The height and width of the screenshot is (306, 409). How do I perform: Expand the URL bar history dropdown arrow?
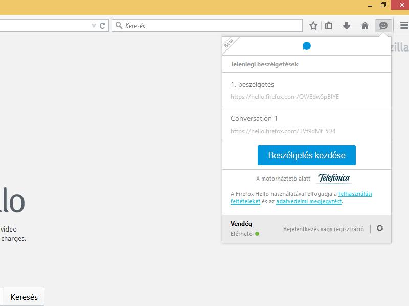point(94,25)
